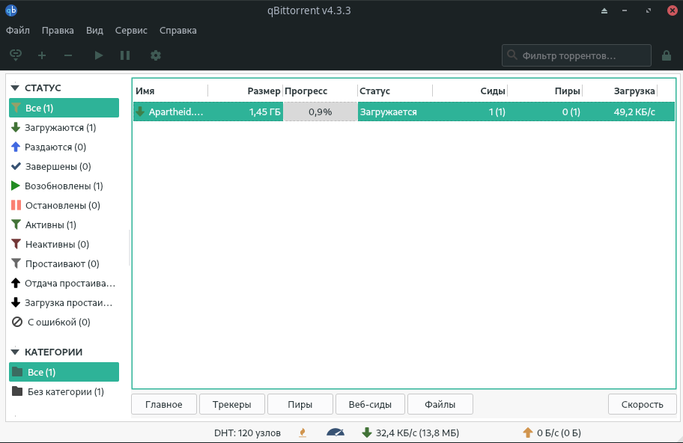Click the status bar upload speed

click(x=552, y=433)
